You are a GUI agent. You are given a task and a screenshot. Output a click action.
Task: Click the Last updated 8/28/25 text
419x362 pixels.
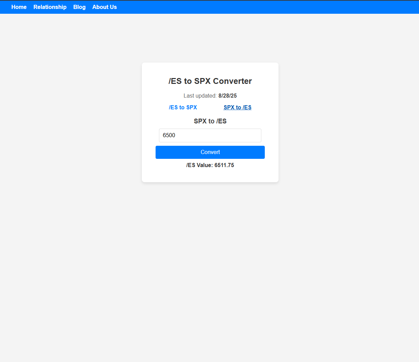[x=210, y=96]
